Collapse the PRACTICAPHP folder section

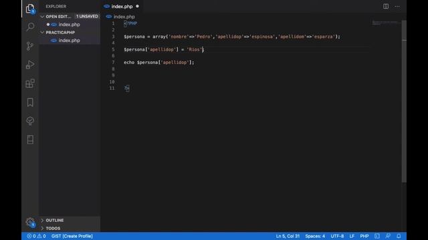pyautogui.click(x=42, y=33)
